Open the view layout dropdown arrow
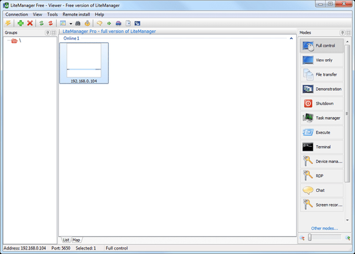 coord(70,23)
